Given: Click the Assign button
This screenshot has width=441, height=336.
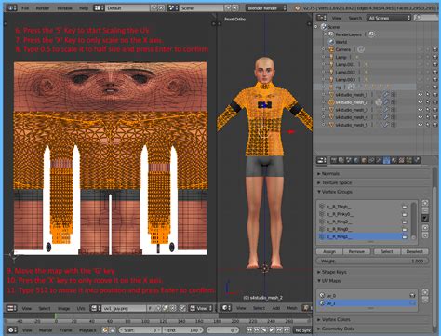Looking at the screenshot, I should [329, 251].
